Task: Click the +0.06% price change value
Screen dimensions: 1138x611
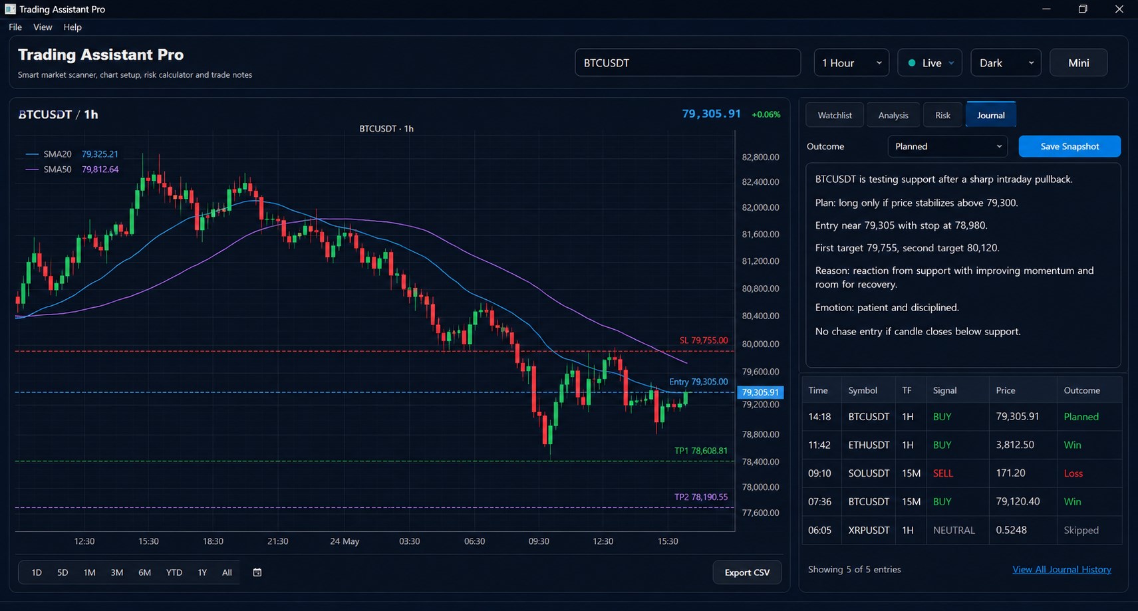Action: pos(766,114)
